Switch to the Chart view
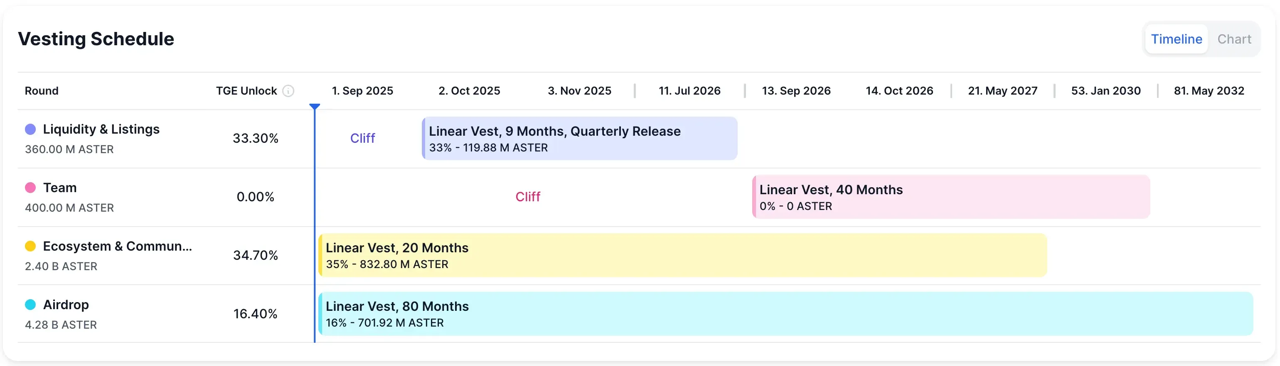This screenshot has height=366, width=1280. 1234,39
